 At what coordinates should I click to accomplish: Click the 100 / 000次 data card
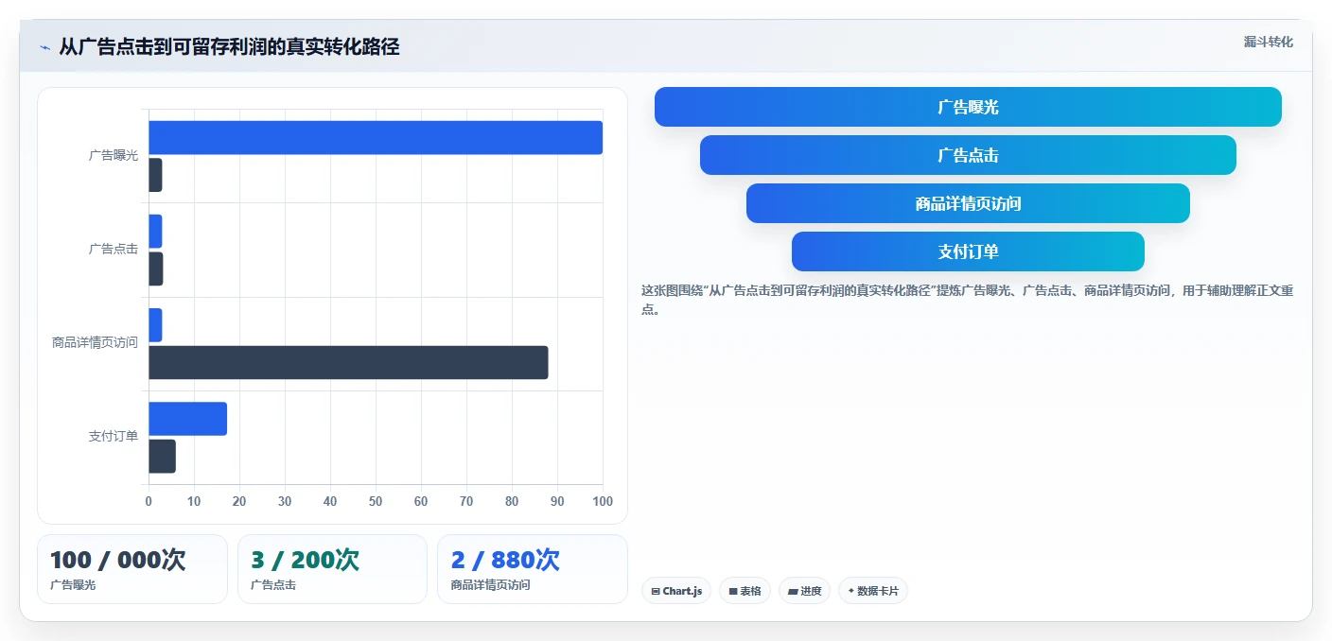132,569
